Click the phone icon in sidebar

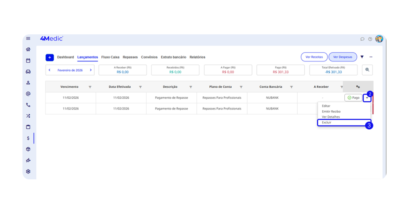(28, 105)
